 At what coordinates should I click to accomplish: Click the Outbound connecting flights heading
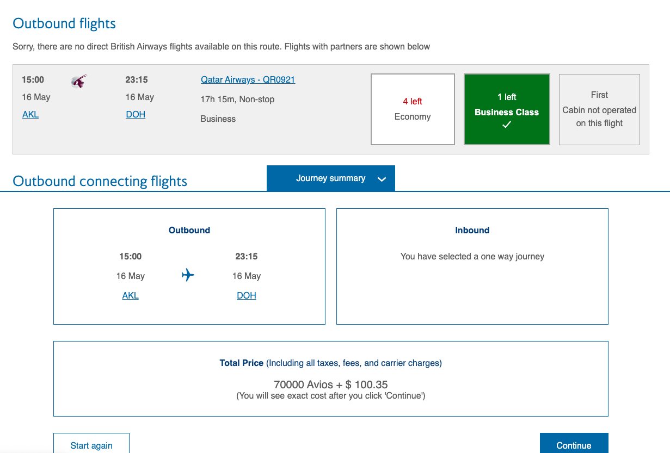click(100, 181)
